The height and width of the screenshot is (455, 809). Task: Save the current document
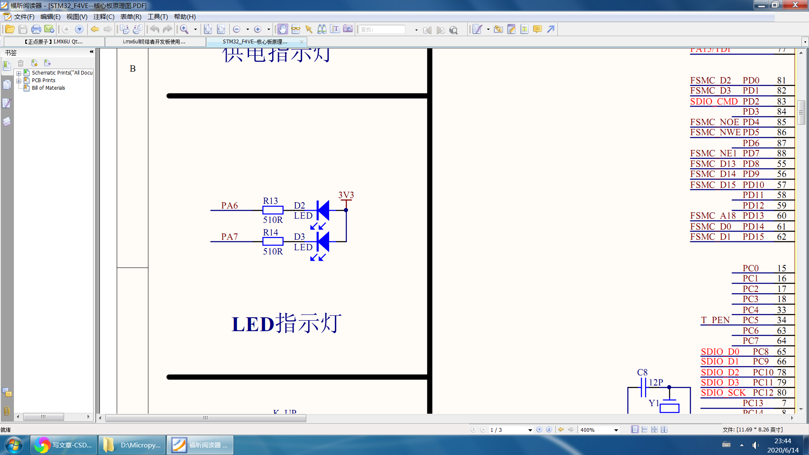click(23, 29)
